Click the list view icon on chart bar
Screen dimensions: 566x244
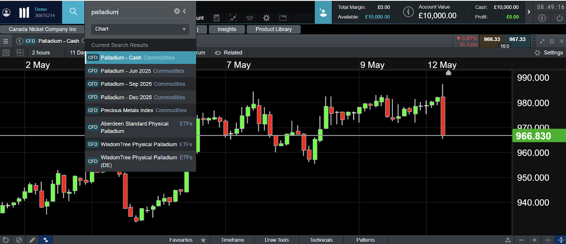pos(6,53)
